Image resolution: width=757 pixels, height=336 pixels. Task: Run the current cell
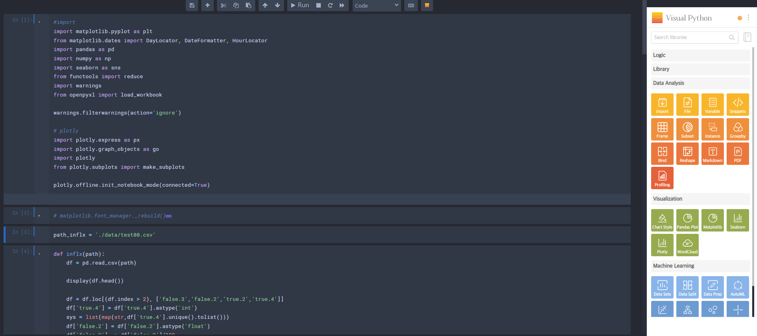point(300,6)
